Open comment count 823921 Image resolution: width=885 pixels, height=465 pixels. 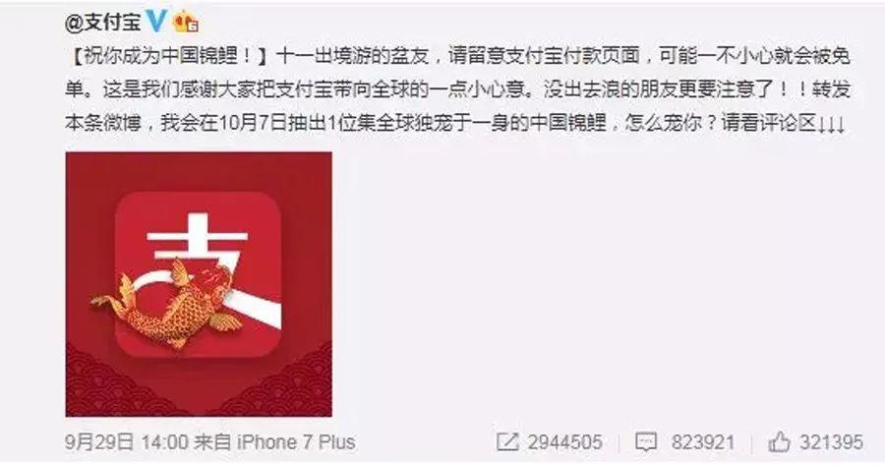coord(703,441)
